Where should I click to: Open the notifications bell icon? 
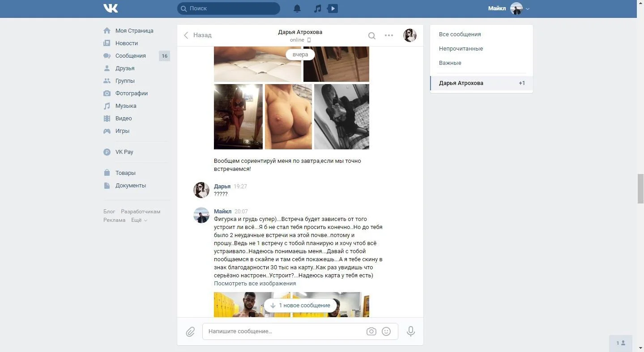click(x=297, y=8)
